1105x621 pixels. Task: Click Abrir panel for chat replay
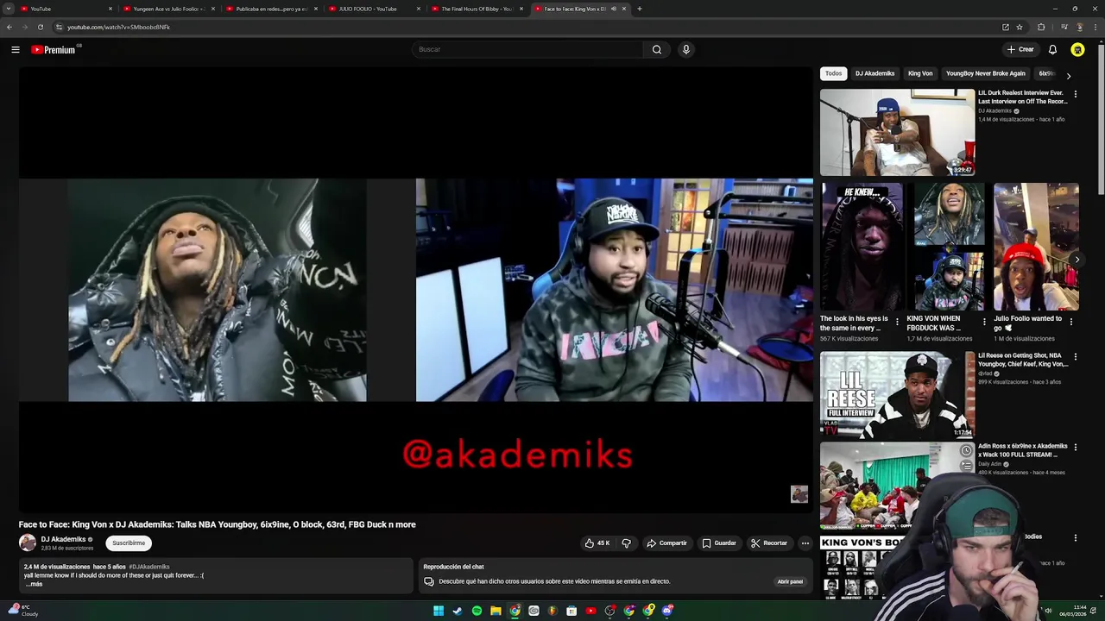790,582
